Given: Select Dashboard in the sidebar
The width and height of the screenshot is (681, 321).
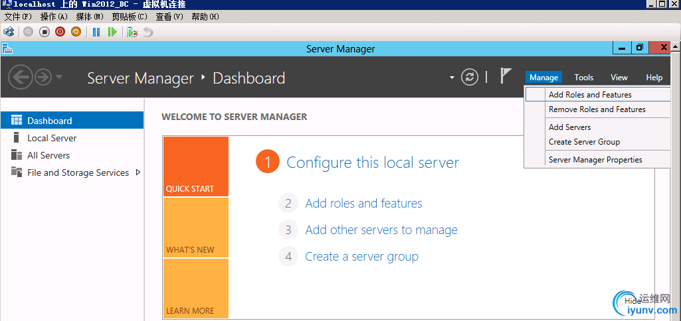Looking at the screenshot, I should 72,120.
